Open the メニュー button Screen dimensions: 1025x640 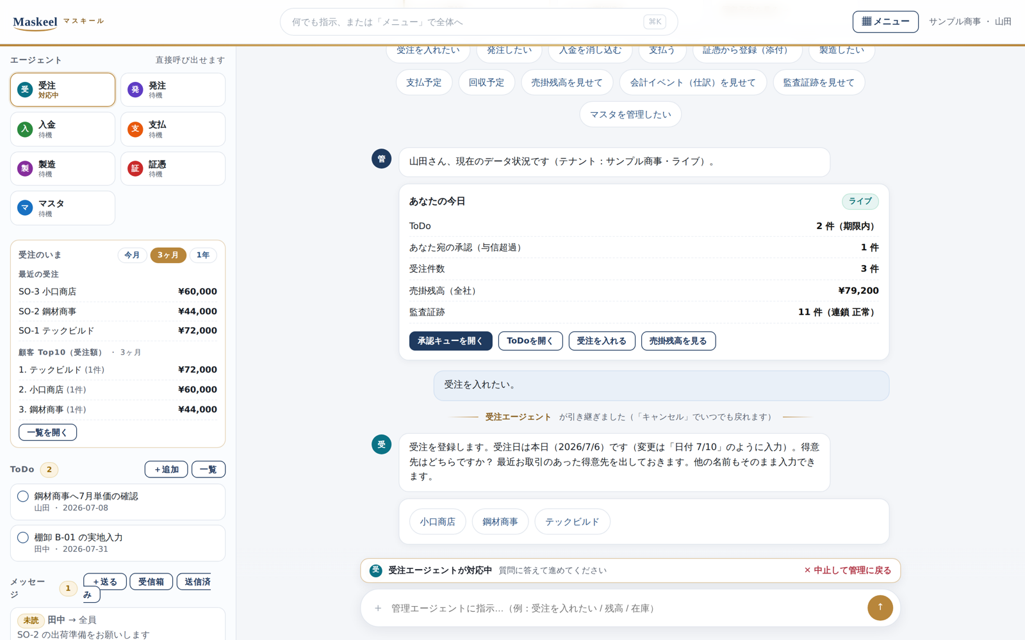point(885,22)
